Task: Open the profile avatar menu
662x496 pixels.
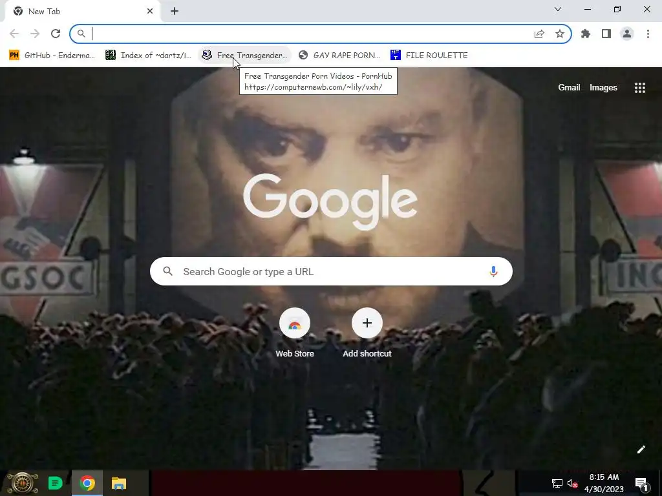Action: click(x=627, y=34)
